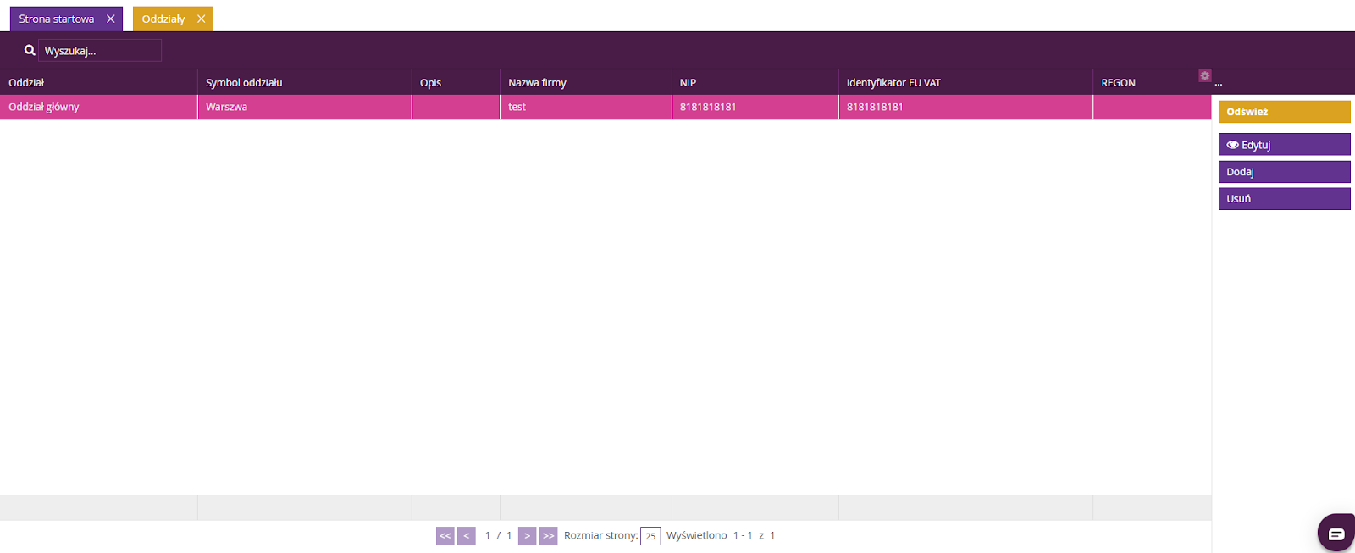This screenshot has width=1355, height=553.
Task: Sort by the Opis column header
Action: tap(456, 82)
